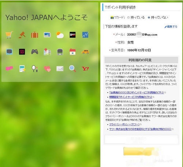Screen dimensions: 183x167
Task: Click the yellow submit button
Action: 141,151
